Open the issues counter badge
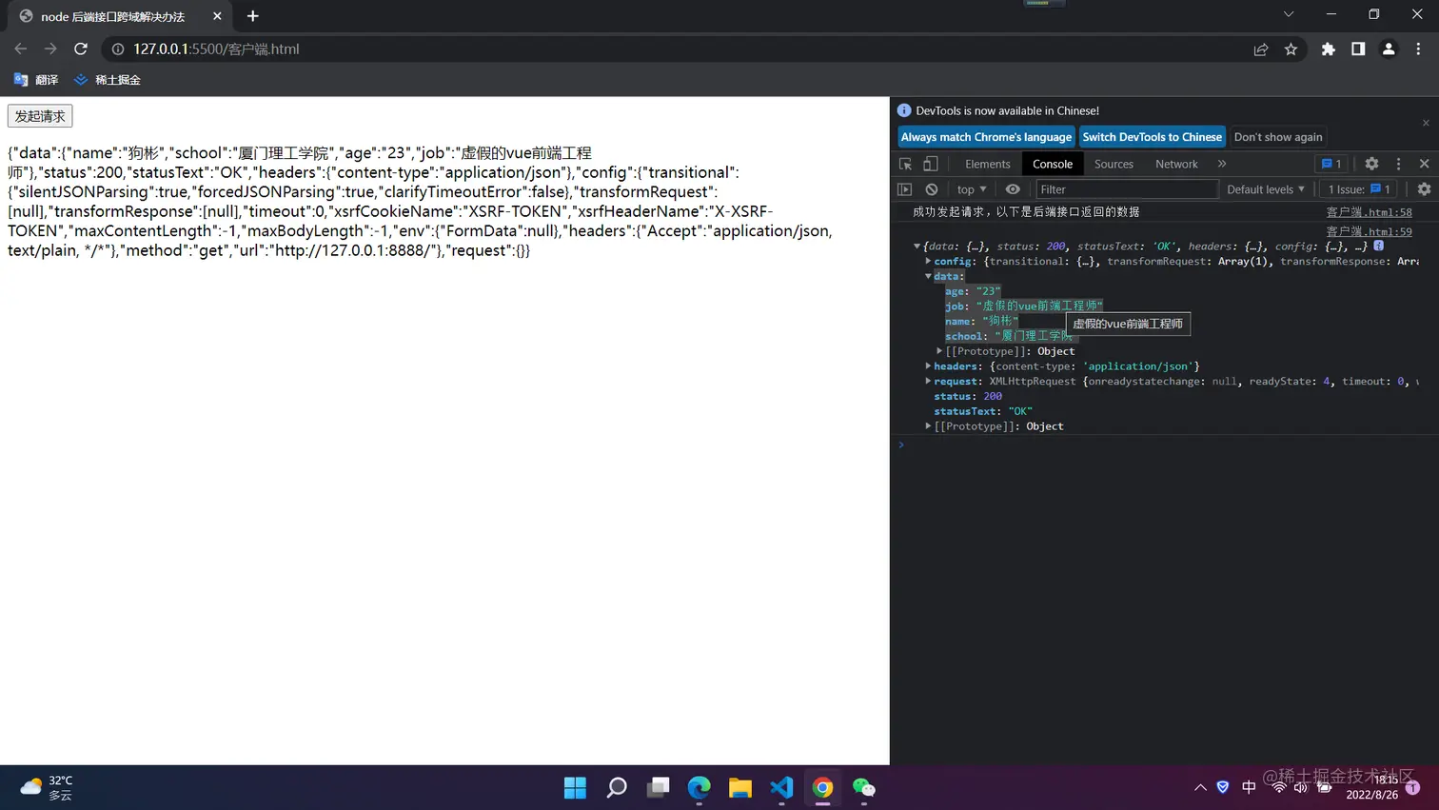Viewport: 1439px width, 810px height. (1331, 164)
